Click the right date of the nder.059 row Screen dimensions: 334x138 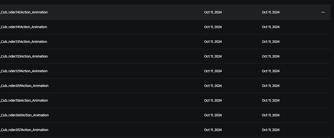click(x=270, y=86)
